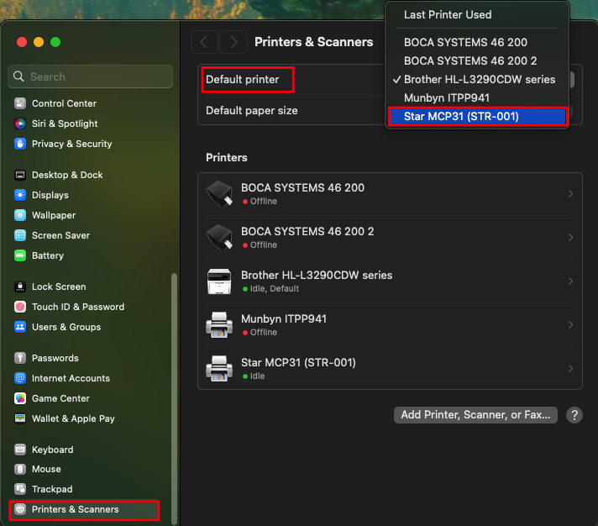Click the Printers section heading
Viewport: 598px width, 526px height.
click(227, 157)
